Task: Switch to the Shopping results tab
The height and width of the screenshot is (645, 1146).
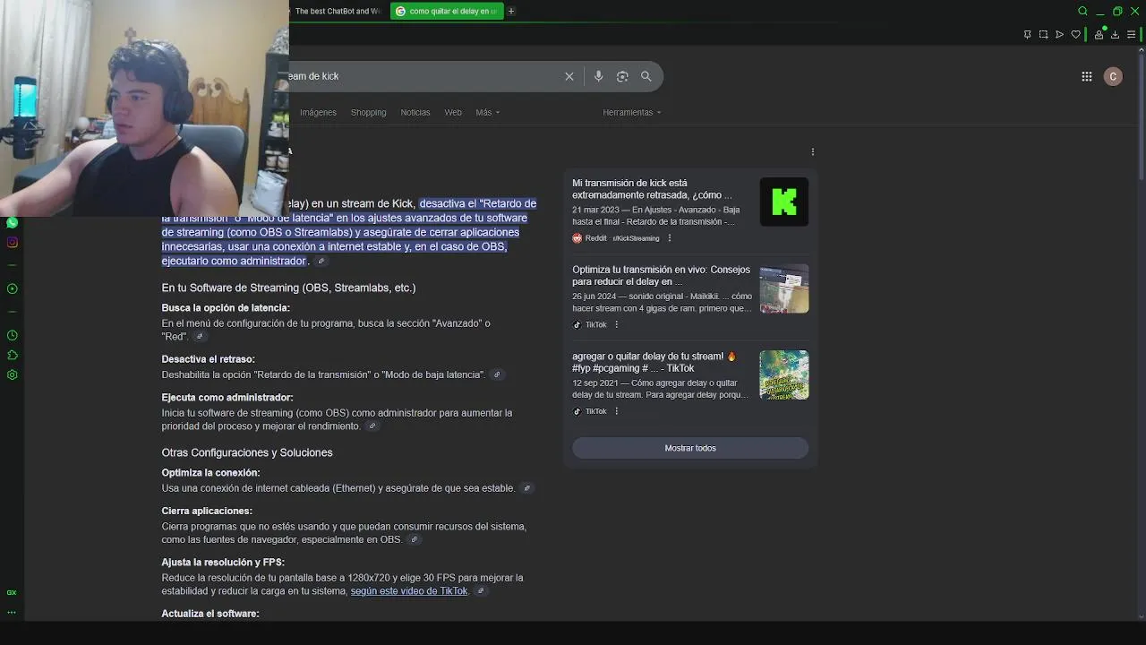Action: click(x=368, y=112)
